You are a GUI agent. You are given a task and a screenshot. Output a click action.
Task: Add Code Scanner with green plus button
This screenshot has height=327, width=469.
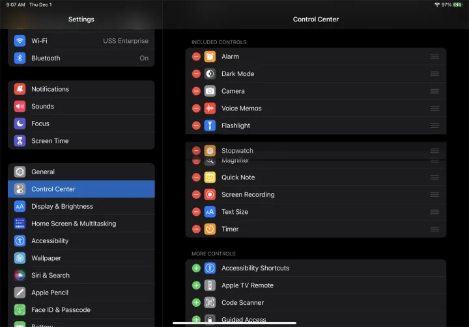[196, 302]
